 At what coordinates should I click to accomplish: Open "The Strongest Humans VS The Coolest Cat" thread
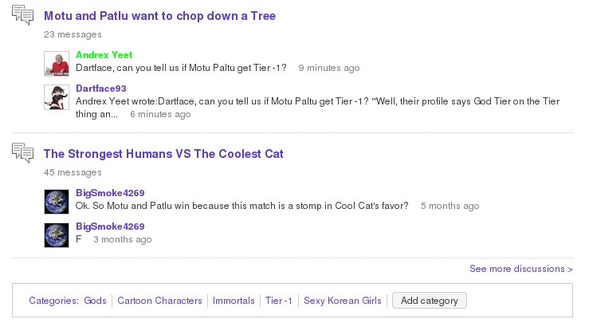(163, 154)
